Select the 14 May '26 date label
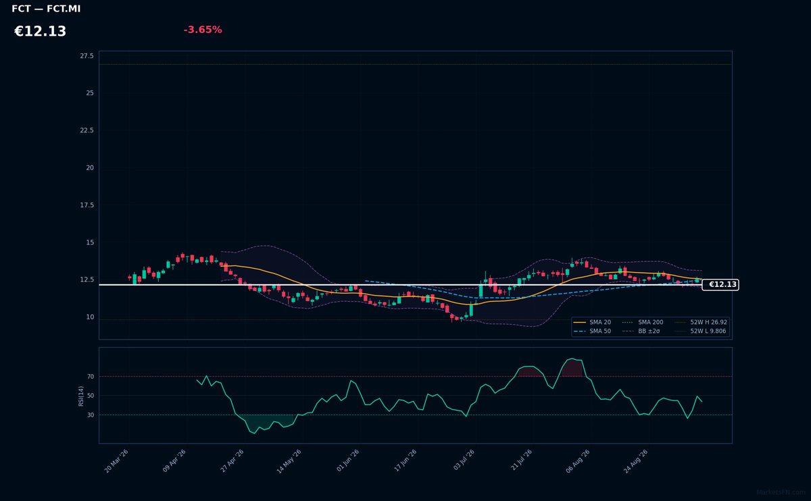The height and width of the screenshot is (501, 811). click(289, 461)
